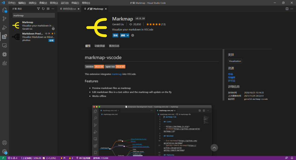Filter extensions with the funnel icon
Screen dimensions: 296x160
(x=38, y=9)
